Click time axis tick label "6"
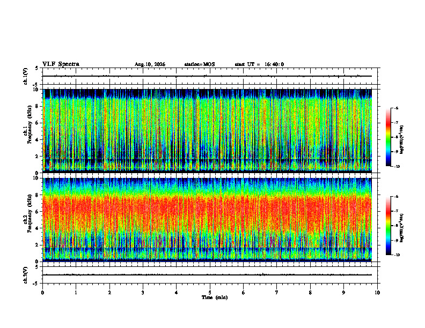This screenshot has width=425, height=328. 244,293
